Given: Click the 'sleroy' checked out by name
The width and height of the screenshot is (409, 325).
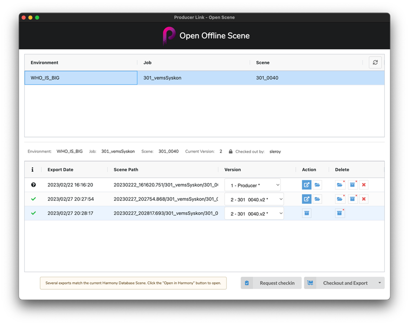Looking at the screenshot, I should coord(275,151).
